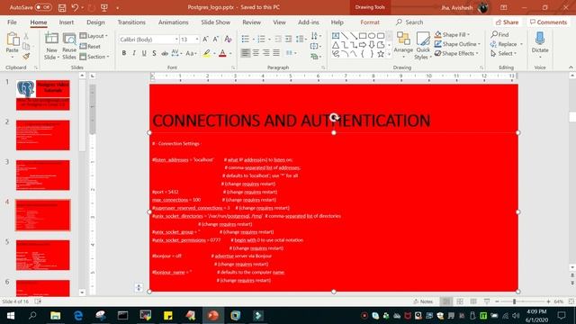Apply strikethrough formatting

(165, 53)
